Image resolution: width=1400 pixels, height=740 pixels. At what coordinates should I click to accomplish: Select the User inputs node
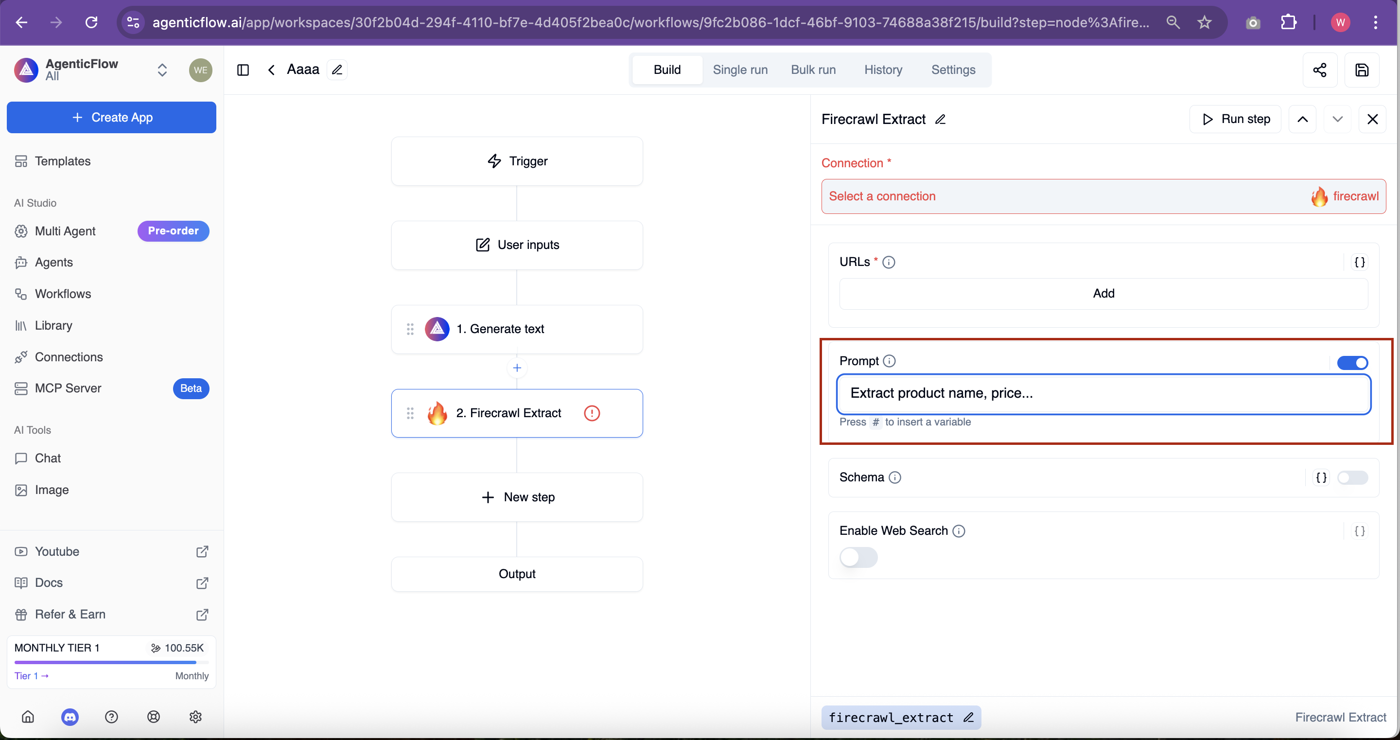[517, 245]
